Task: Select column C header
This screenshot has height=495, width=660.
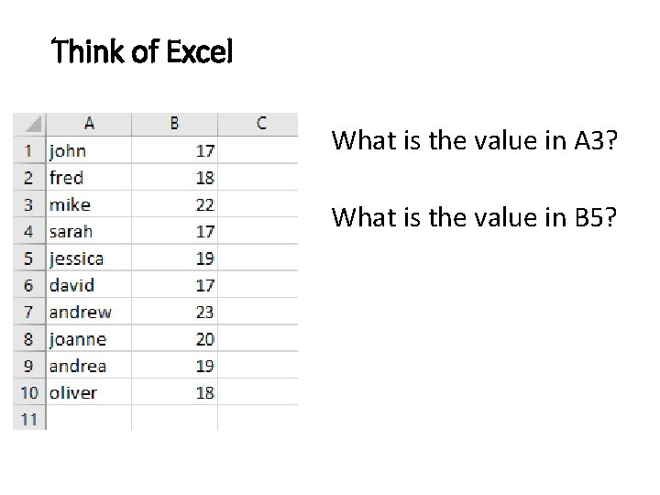Action: [x=260, y=124]
